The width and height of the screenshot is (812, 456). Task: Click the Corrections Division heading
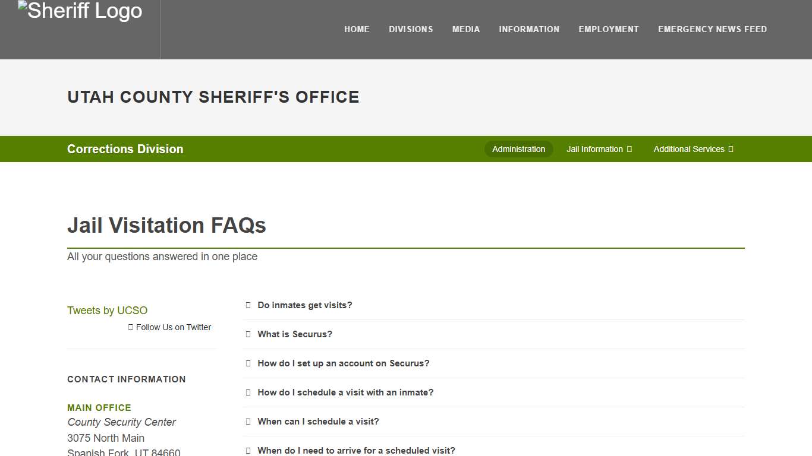(x=125, y=149)
